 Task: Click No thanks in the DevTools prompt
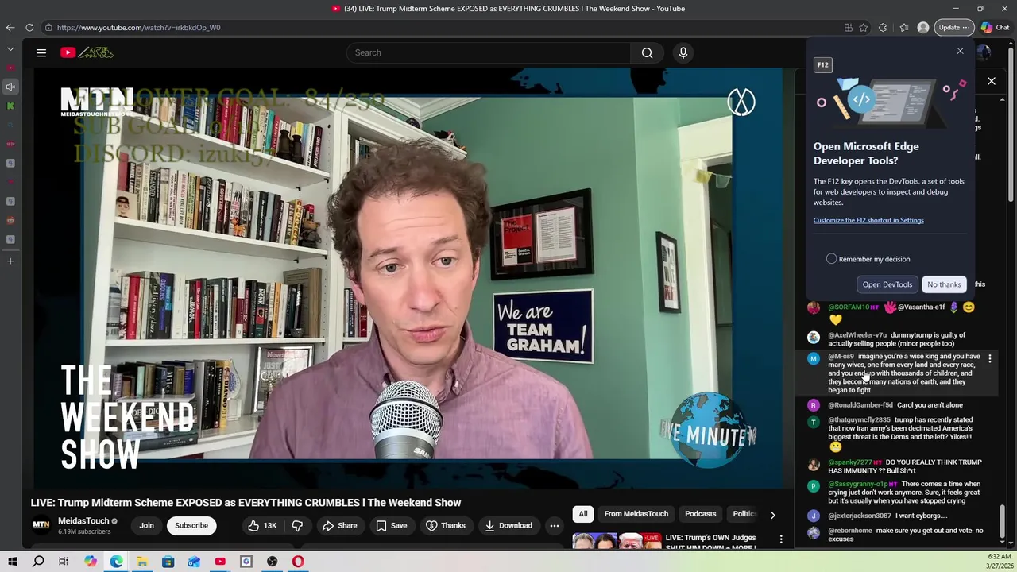click(944, 284)
